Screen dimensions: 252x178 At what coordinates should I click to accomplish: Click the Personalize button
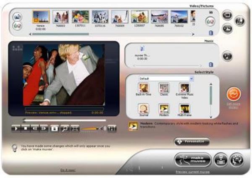(192, 142)
